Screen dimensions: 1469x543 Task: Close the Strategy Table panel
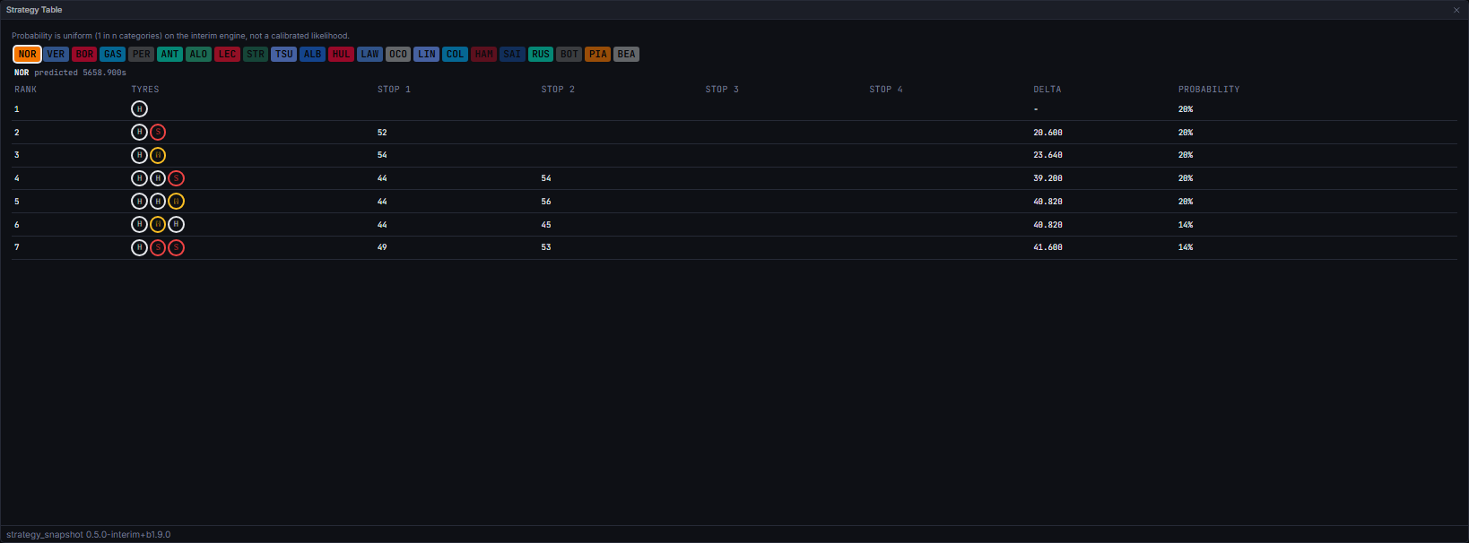pos(1456,10)
